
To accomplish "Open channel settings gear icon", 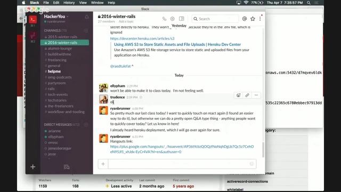I will click(173, 19).
